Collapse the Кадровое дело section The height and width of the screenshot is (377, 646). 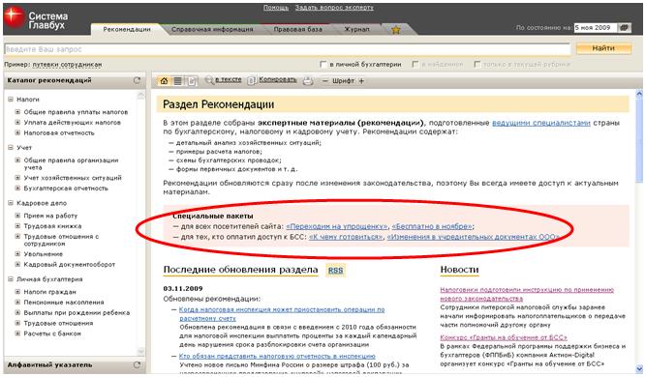point(11,203)
